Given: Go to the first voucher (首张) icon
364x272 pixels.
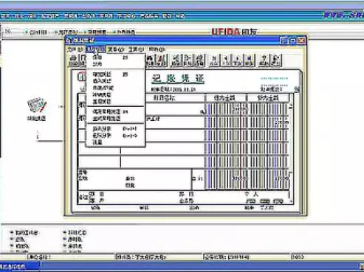Looking at the screenshot, I should click(214, 60).
